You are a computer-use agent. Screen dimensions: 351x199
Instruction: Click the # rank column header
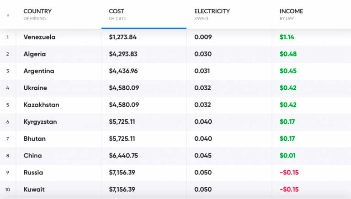click(8, 15)
